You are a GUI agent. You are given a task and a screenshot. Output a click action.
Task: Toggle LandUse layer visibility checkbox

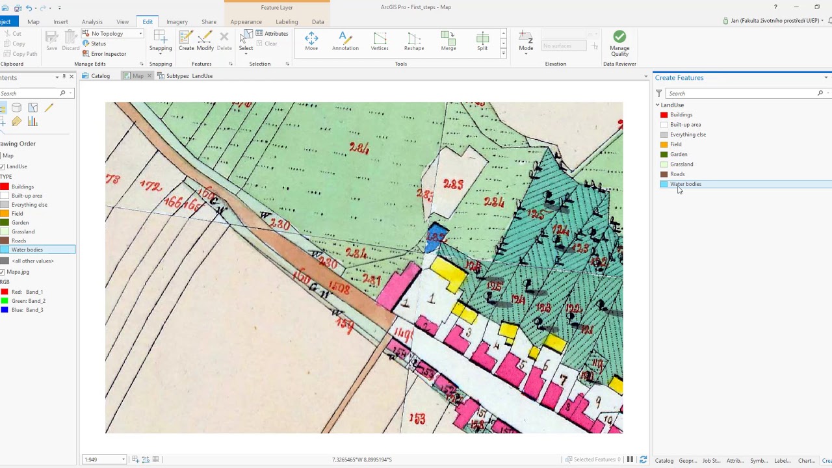tap(3, 166)
